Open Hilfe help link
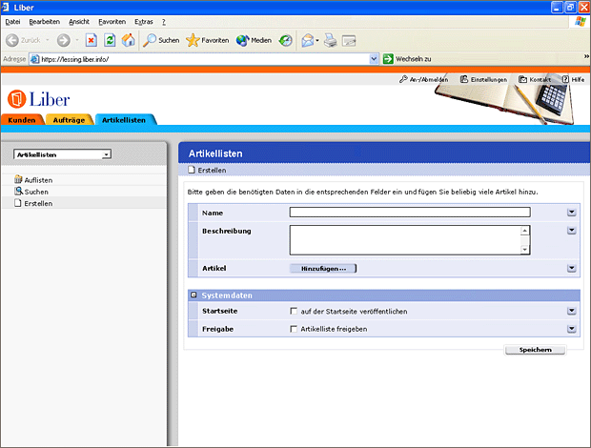 (x=573, y=79)
